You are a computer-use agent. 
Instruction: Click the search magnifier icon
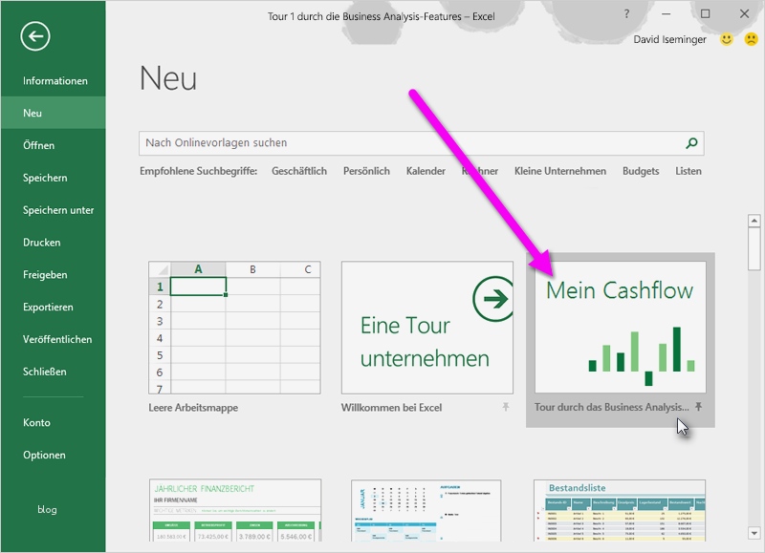pyautogui.click(x=691, y=142)
